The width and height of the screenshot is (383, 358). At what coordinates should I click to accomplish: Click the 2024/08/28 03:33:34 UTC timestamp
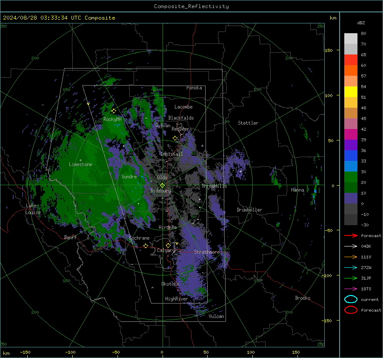pyautogui.click(x=42, y=18)
